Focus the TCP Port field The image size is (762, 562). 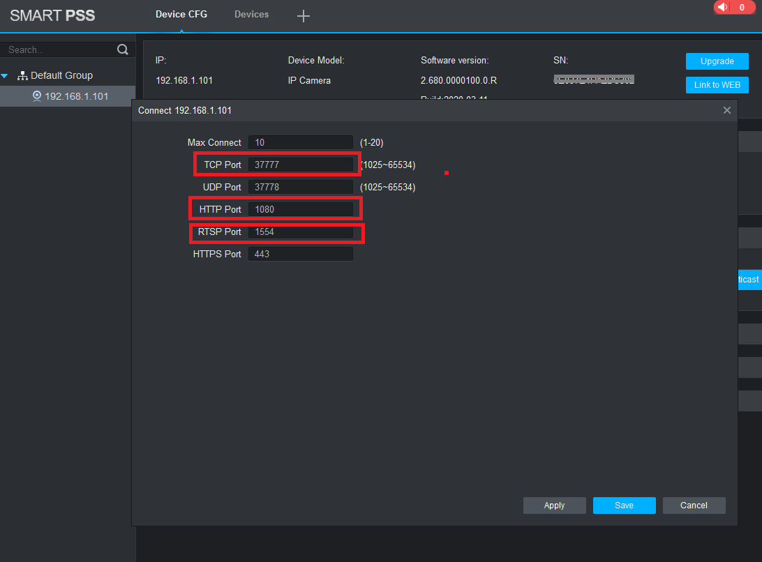point(300,165)
